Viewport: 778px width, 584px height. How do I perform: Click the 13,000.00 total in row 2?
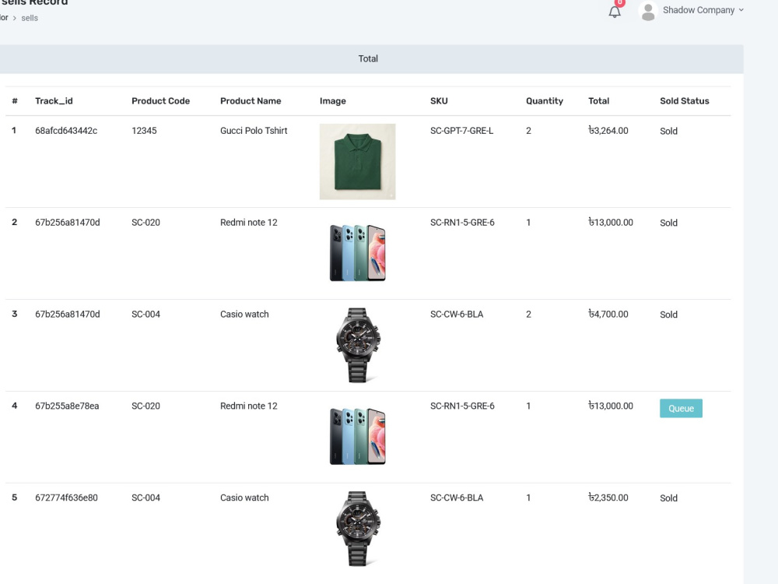click(x=610, y=223)
